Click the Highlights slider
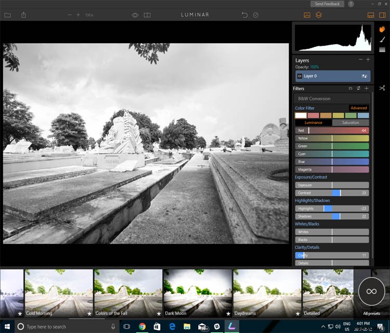Viewport: 390px width, 333px height. (x=332, y=209)
